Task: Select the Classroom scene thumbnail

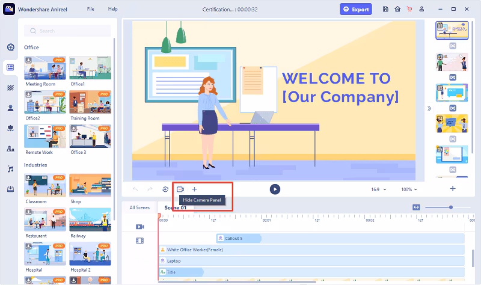Action: [x=45, y=185]
